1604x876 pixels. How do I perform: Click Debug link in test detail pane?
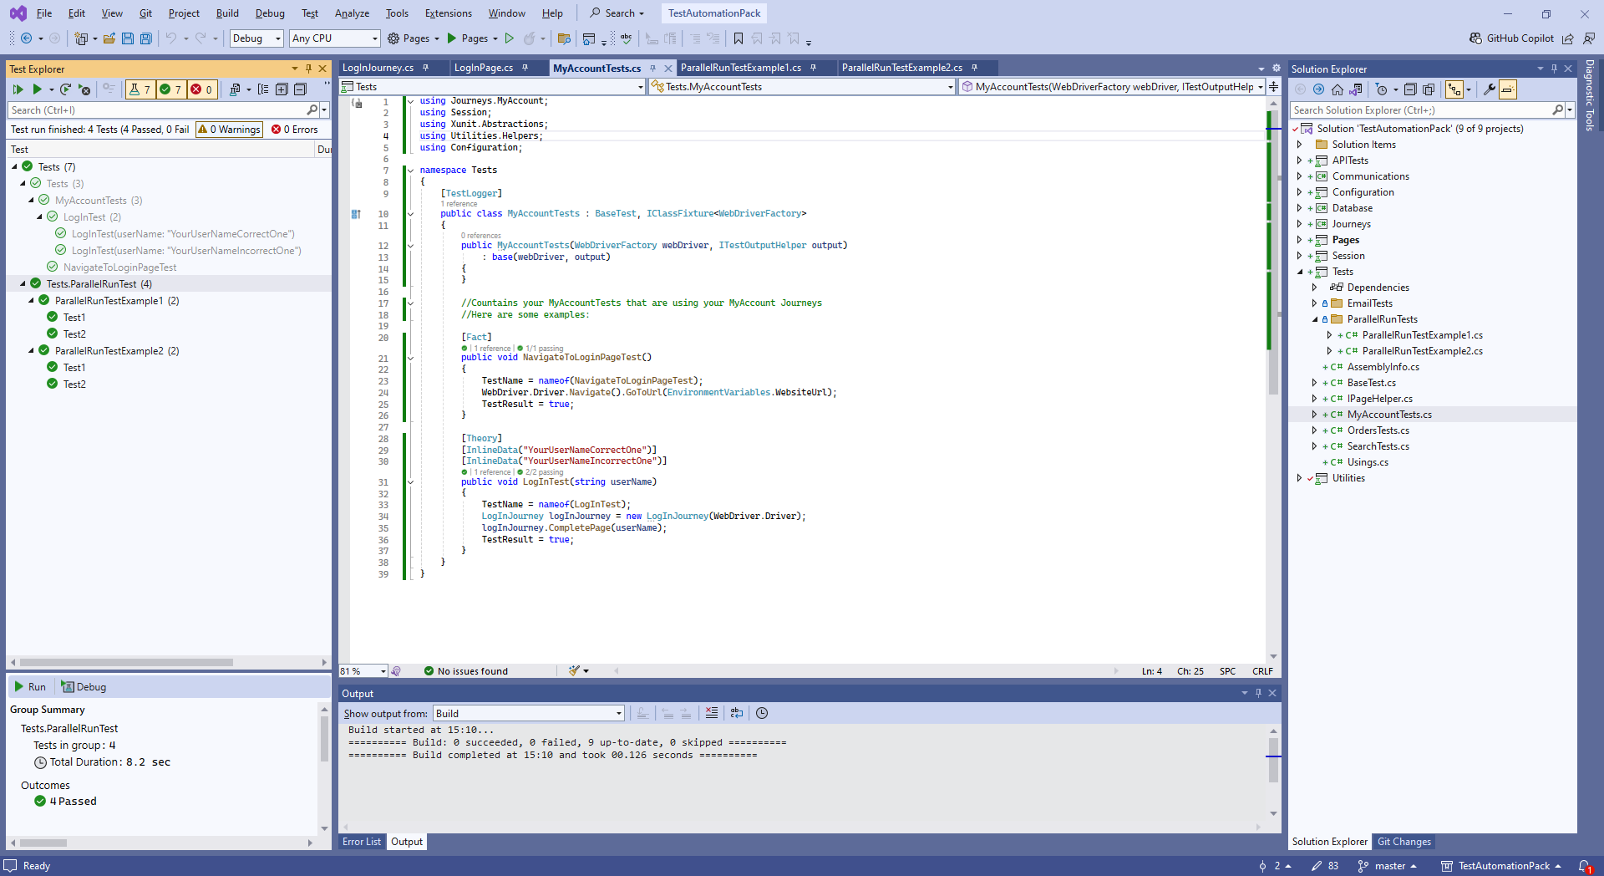click(x=84, y=687)
